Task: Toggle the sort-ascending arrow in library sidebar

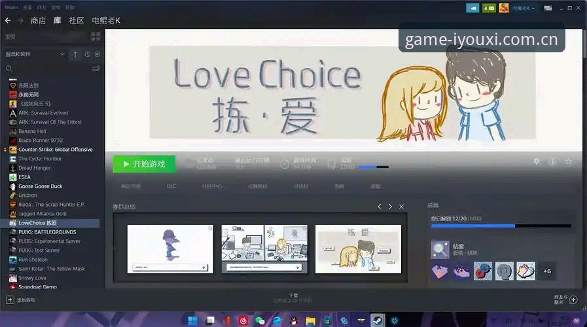Action: 75,54
